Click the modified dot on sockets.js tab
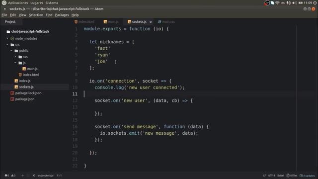This screenshot has width=318, height=179. coord(151,22)
